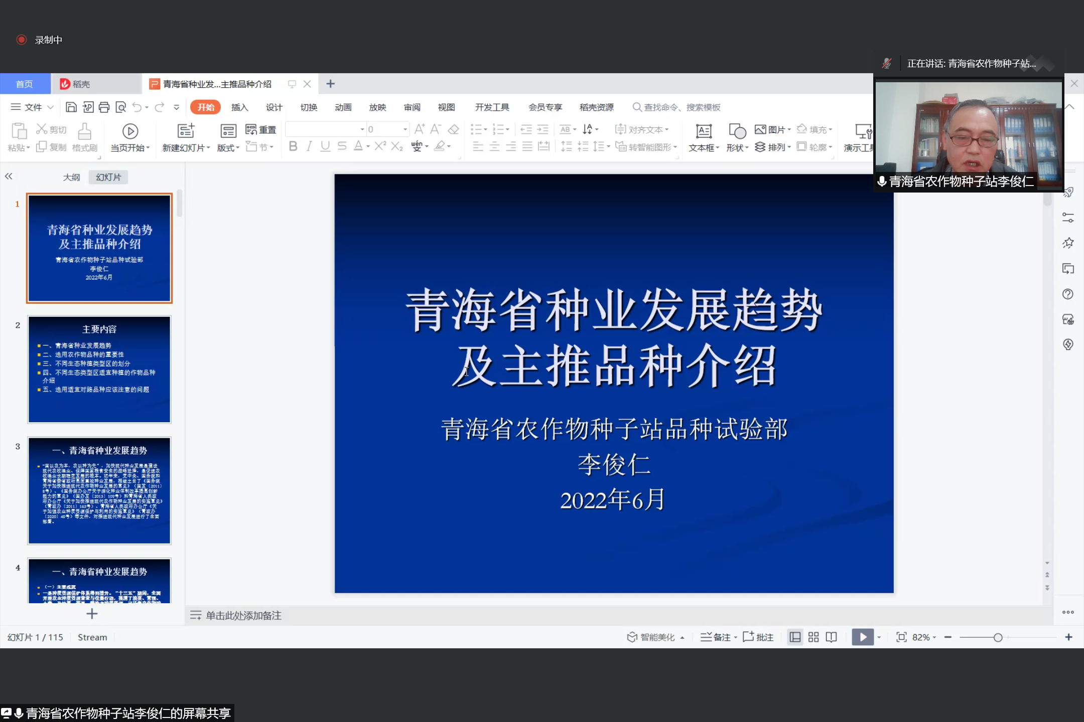This screenshot has height=722, width=1084.
Task: Click the 首页 home tab button
Action: [x=25, y=84]
